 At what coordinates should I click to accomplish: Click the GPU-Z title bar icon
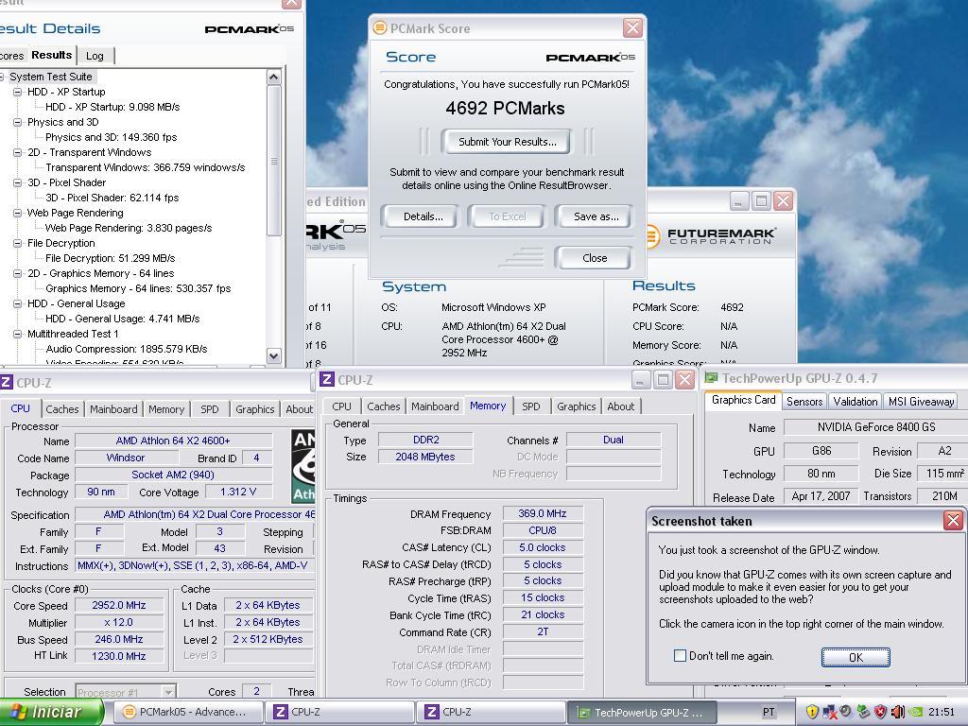711,378
